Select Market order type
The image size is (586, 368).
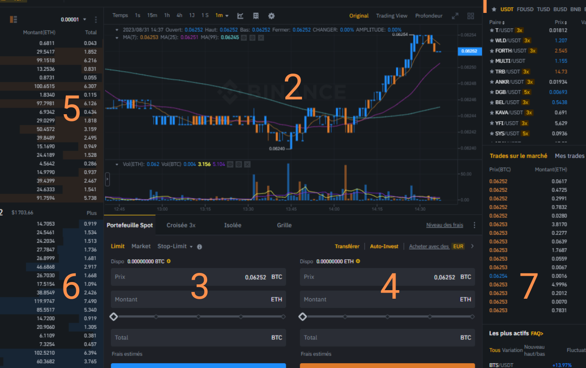click(141, 247)
